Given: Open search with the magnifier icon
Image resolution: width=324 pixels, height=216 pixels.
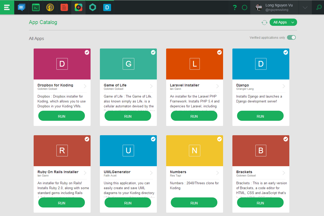Looking at the screenshot, I should click(319, 7).
